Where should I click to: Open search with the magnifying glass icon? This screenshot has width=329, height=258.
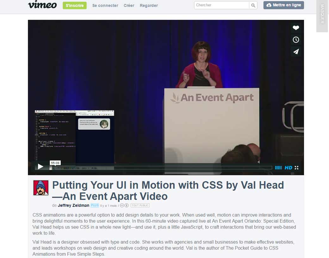[253, 5]
